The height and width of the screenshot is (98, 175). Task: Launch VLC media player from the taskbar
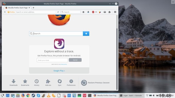point(49,95)
